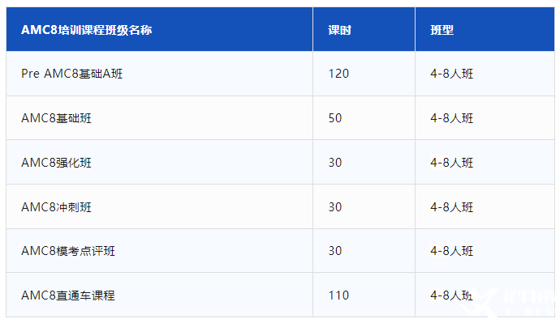Click the watermark logo in the bottom corner
560x323 pixels.
coord(509,302)
